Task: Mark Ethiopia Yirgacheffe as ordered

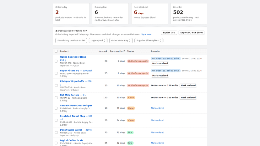Action: pyautogui.click(x=188, y=86)
